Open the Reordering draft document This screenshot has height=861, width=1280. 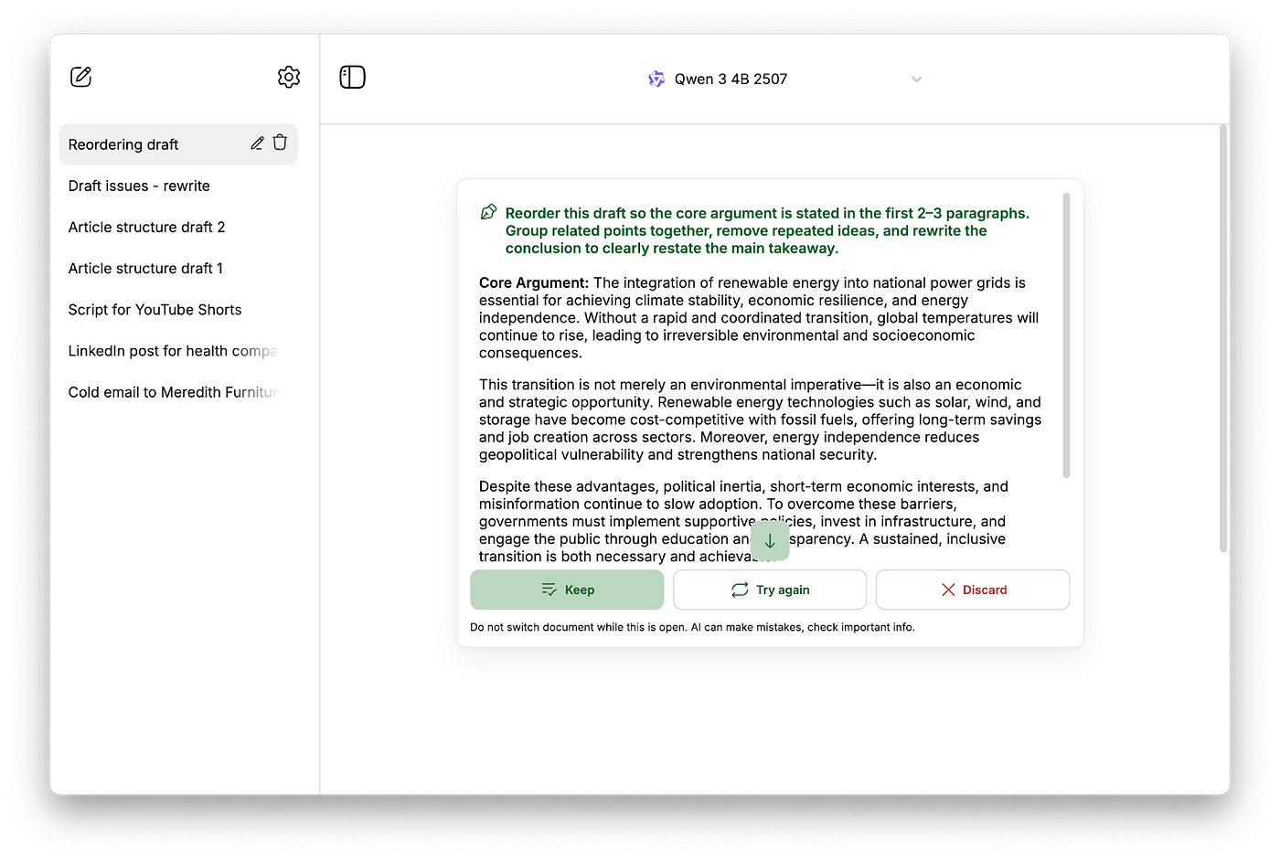click(178, 144)
